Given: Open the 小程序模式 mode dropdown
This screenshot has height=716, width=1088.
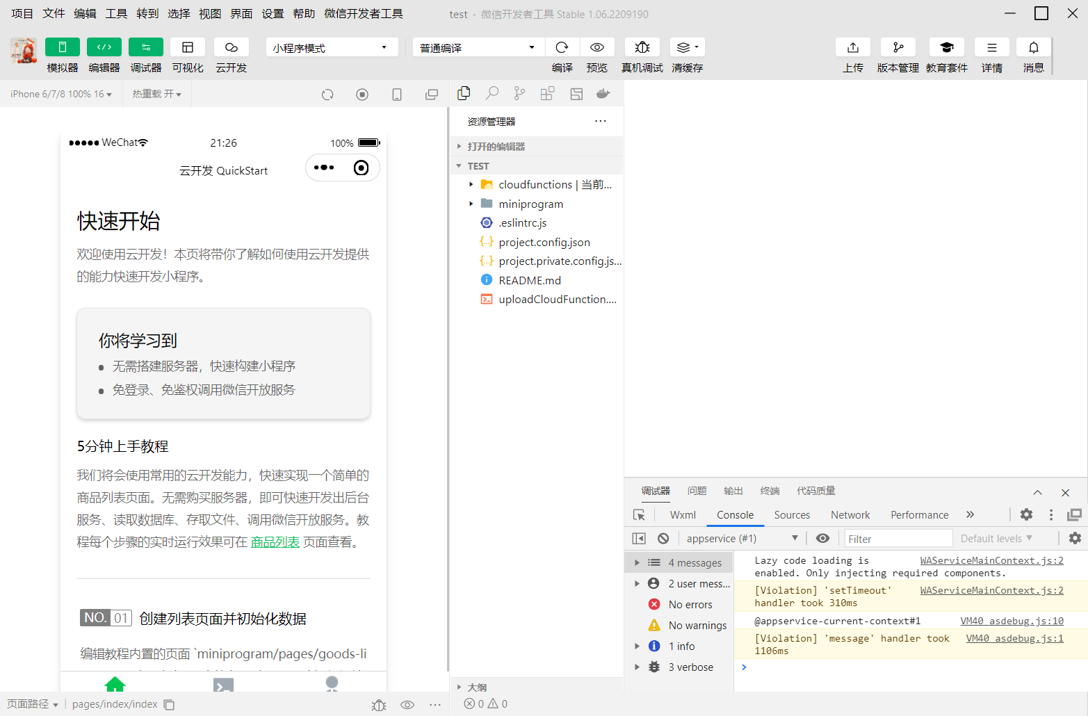Looking at the screenshot, I should [x=332, y=47].
